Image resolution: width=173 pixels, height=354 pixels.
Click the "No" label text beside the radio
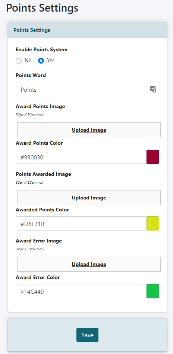click(x=28, y=61)
